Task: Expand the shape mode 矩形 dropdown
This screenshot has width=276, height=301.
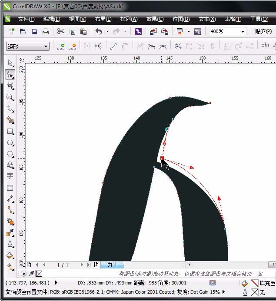Action: tap(46, 46)
